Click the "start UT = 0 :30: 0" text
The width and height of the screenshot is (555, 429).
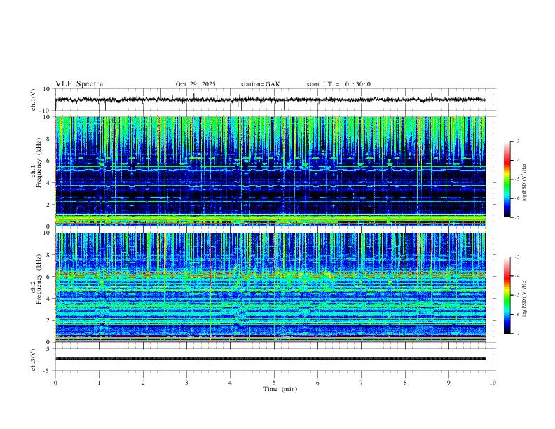click(x=338, y=84)
